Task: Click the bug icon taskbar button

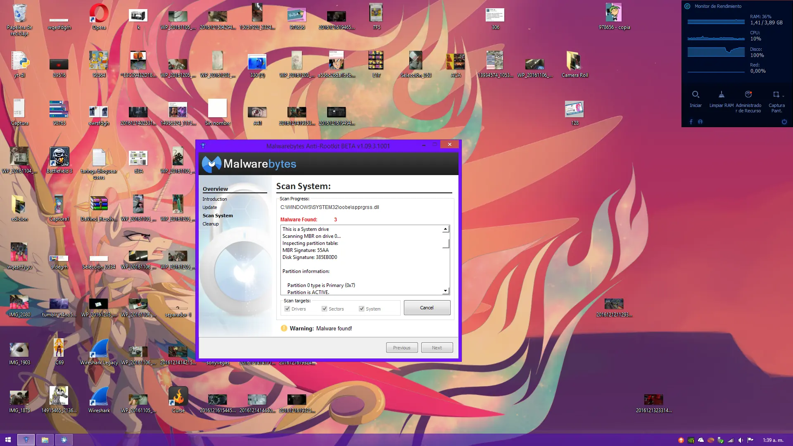Action: coord(64,440)
